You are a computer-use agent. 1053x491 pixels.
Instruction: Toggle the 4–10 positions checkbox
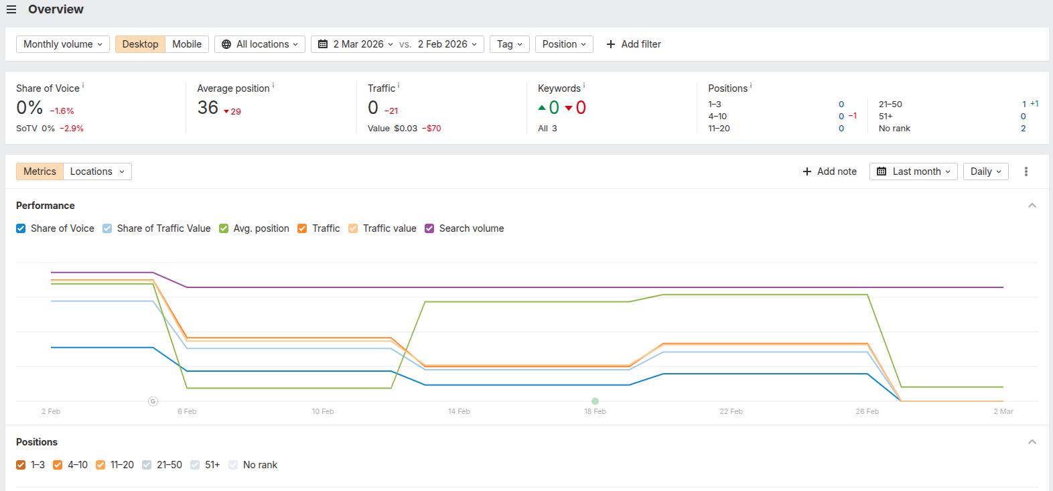click(x=58, y=465)
